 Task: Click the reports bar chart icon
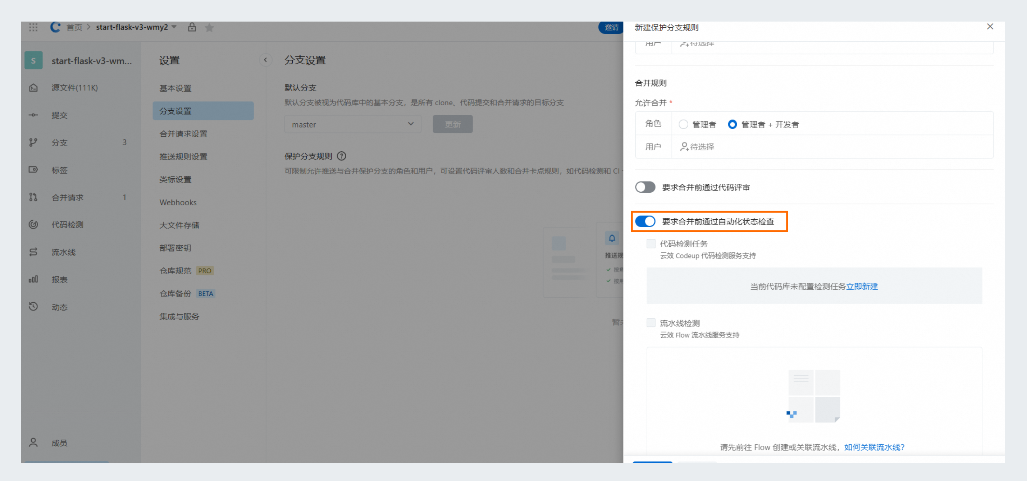point(33,279)
